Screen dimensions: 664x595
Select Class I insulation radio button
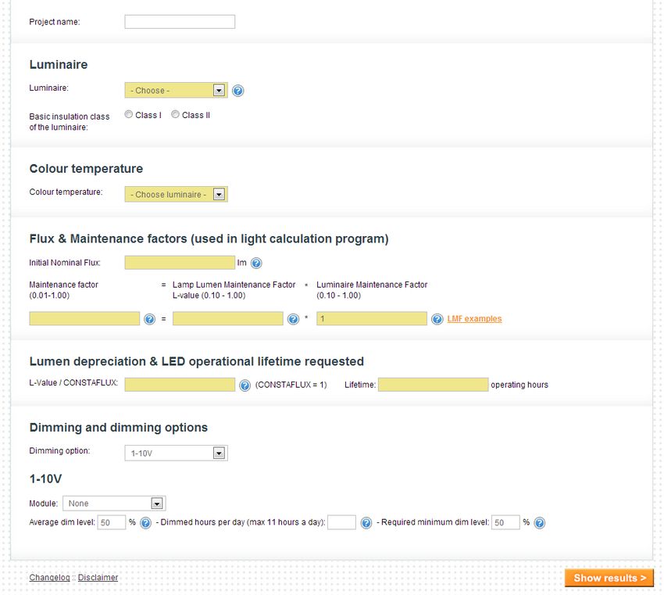[129, 114]
